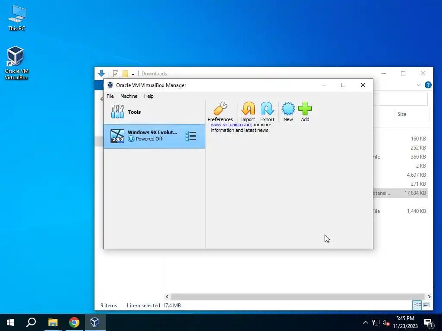
Task: Minimize the VirtualBox Manager window
Action: (324, 85)
